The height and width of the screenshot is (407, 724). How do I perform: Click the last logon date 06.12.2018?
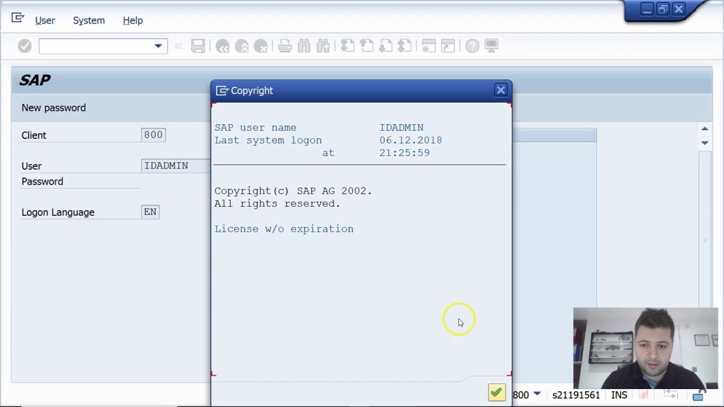[411, 140]
